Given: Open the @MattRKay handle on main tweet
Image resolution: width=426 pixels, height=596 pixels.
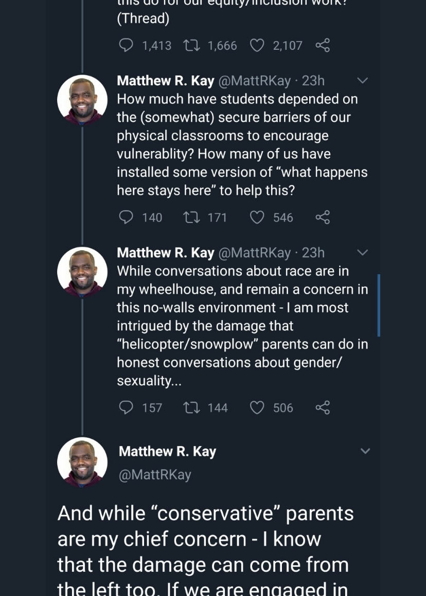Looking at the screenshot, I should (x=155, y=475).
